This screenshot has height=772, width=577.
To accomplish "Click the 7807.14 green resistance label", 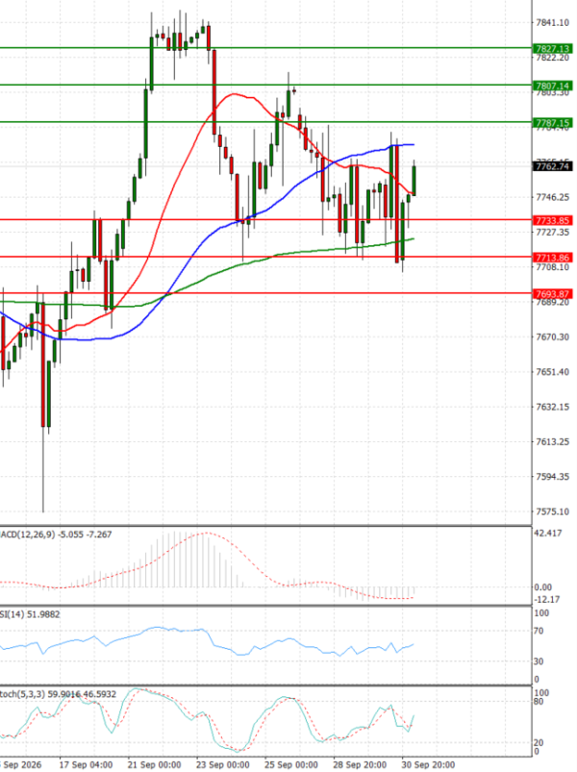I will click(552, 86).
